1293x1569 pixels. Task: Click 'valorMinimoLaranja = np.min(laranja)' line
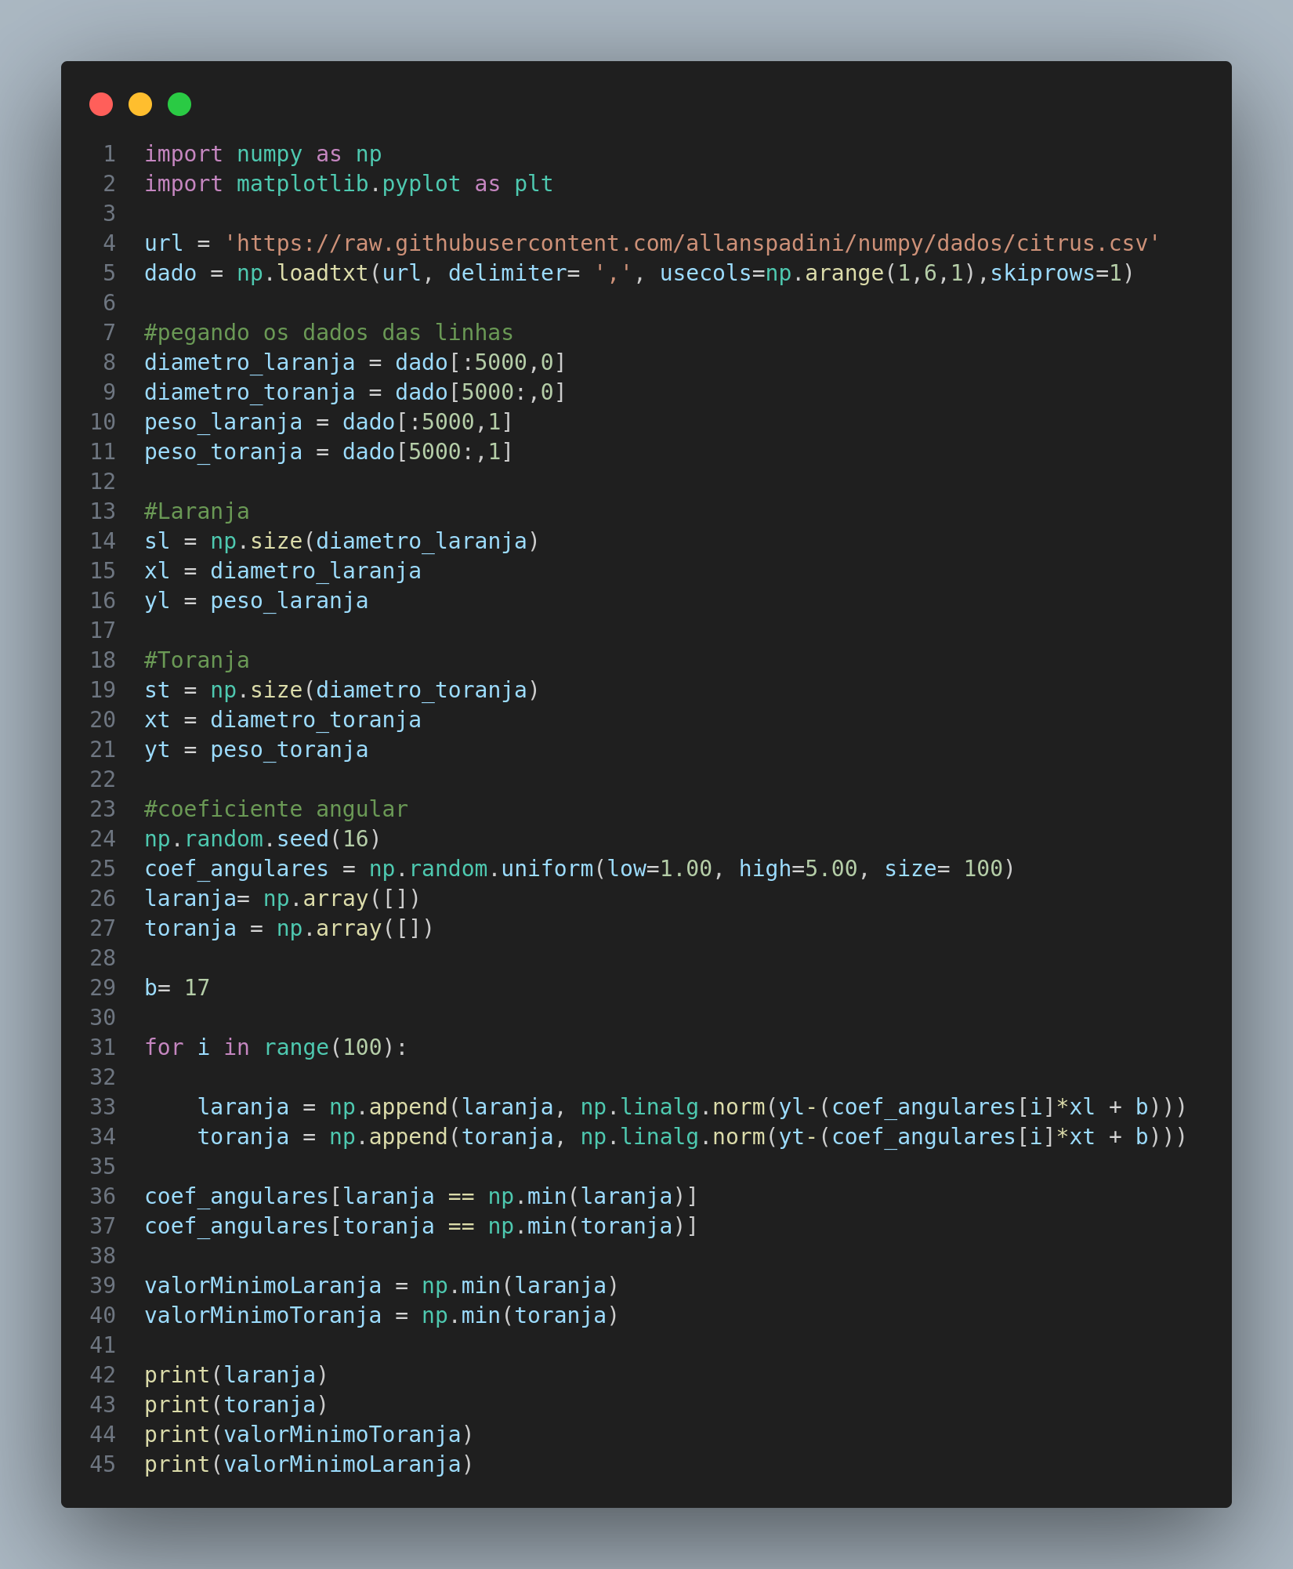point(382,1286)
